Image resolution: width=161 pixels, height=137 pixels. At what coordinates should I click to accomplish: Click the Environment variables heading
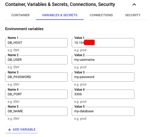point(24,29)
